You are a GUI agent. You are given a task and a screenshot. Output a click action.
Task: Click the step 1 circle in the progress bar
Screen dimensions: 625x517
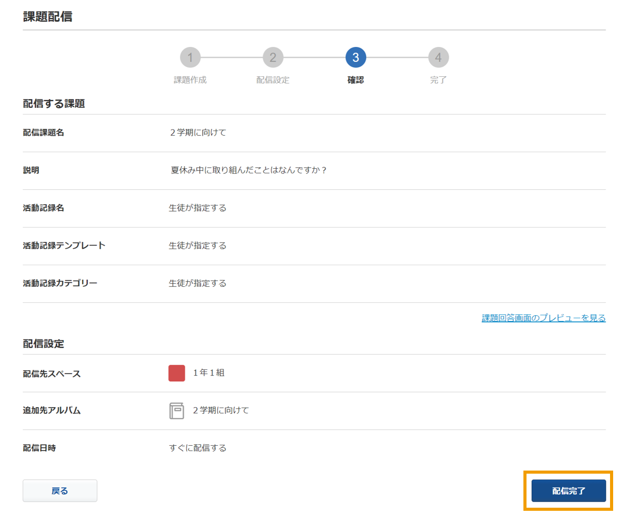(190, 58)
